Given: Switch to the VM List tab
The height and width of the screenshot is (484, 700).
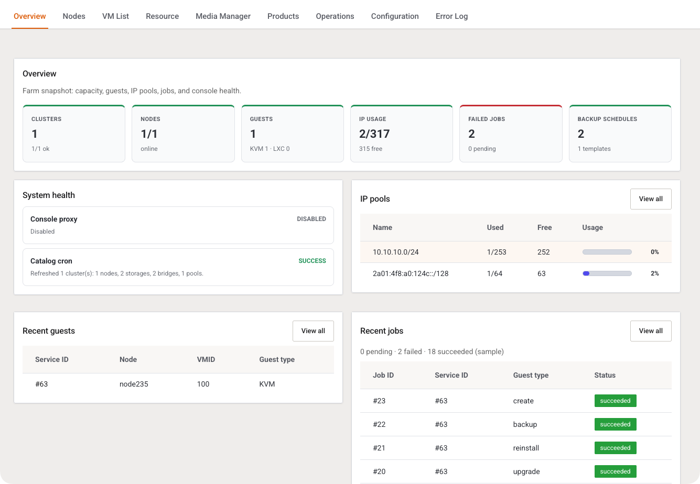Looking at the screenshot, I should click(x=115, y=16).
